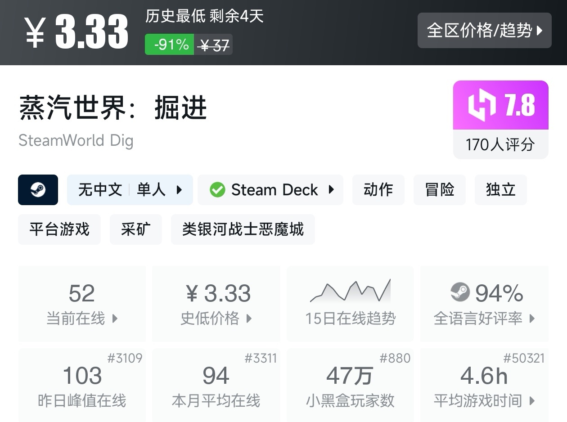Viewport: 567px width, 422px height.
Task: View the 170人评分 rating count
Action: (x=501, y=144)
